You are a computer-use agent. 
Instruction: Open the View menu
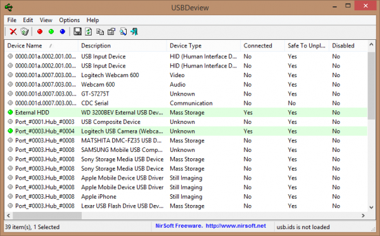click(46, 20)
